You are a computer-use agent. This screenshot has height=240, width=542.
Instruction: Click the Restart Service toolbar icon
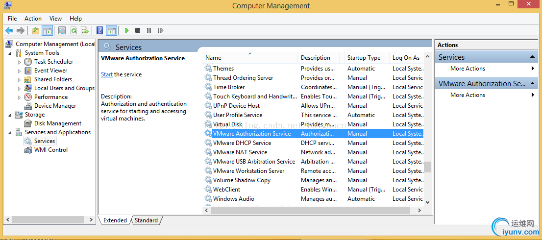point(160,30)
